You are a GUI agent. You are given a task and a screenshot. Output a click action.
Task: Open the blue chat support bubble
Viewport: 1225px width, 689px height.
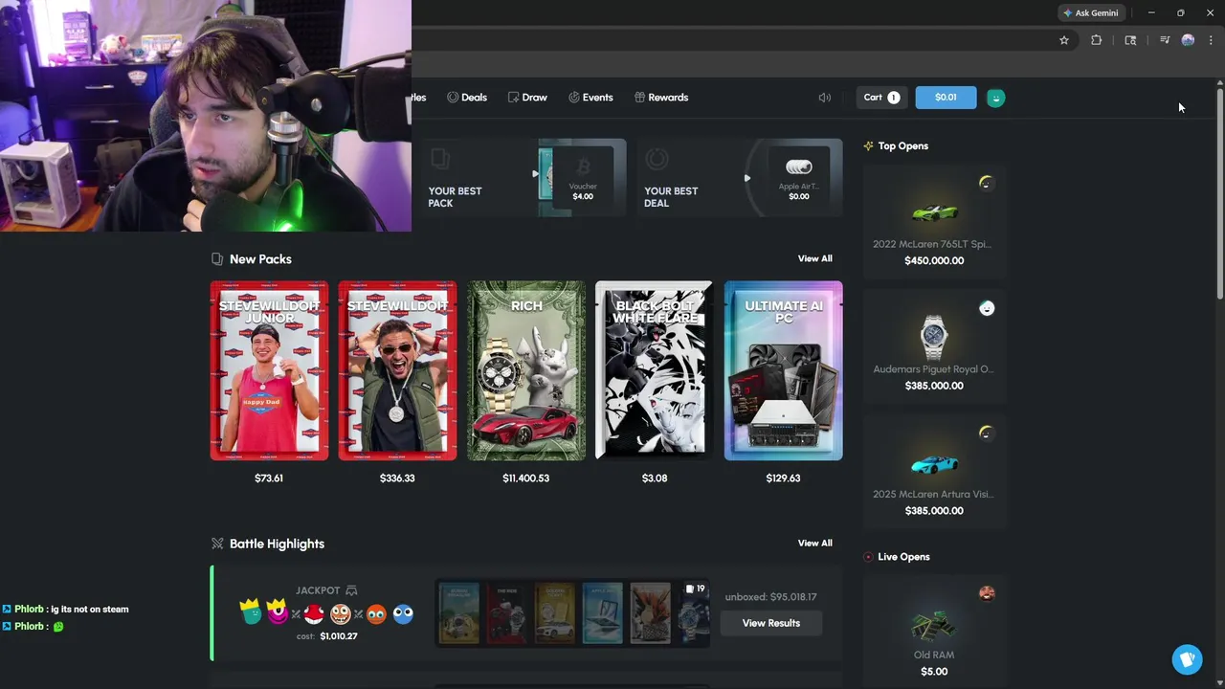(1188, 659)
